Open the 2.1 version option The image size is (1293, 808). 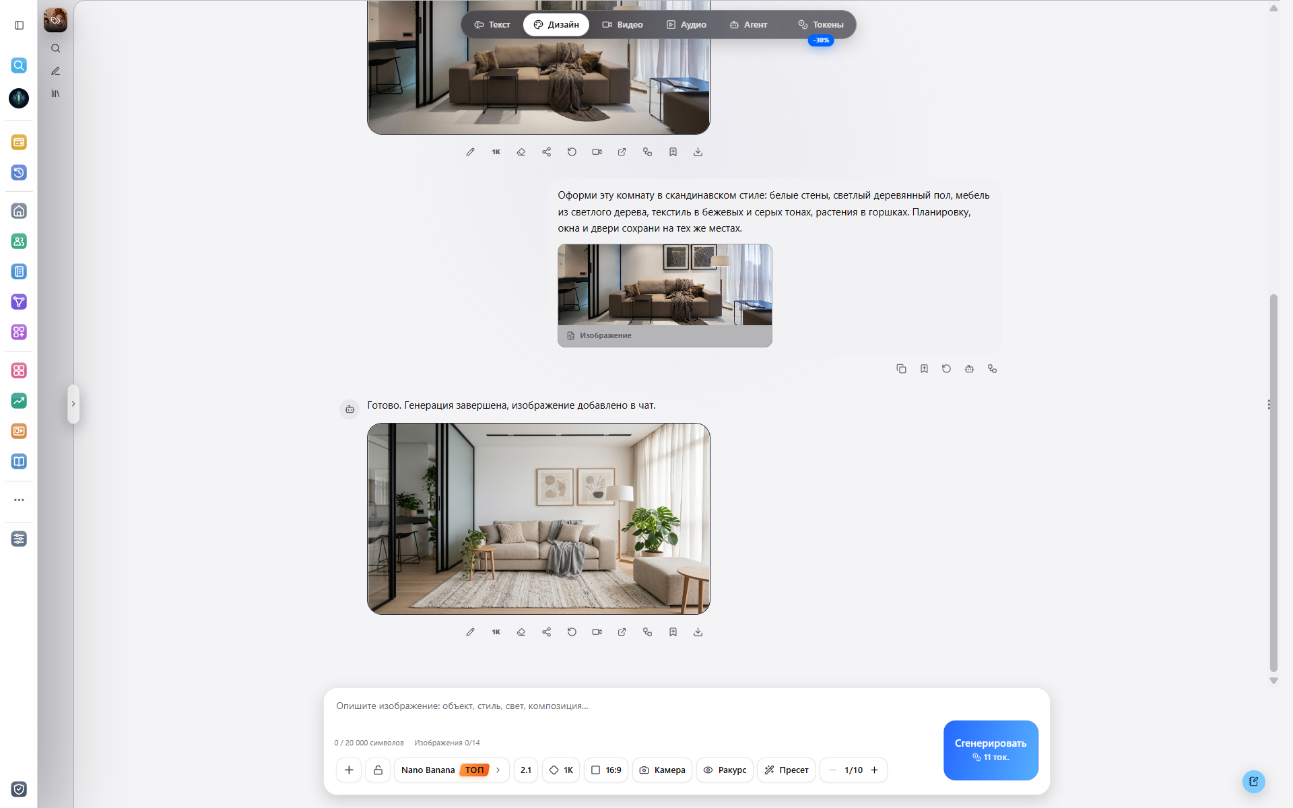click(x=526, y=770)
